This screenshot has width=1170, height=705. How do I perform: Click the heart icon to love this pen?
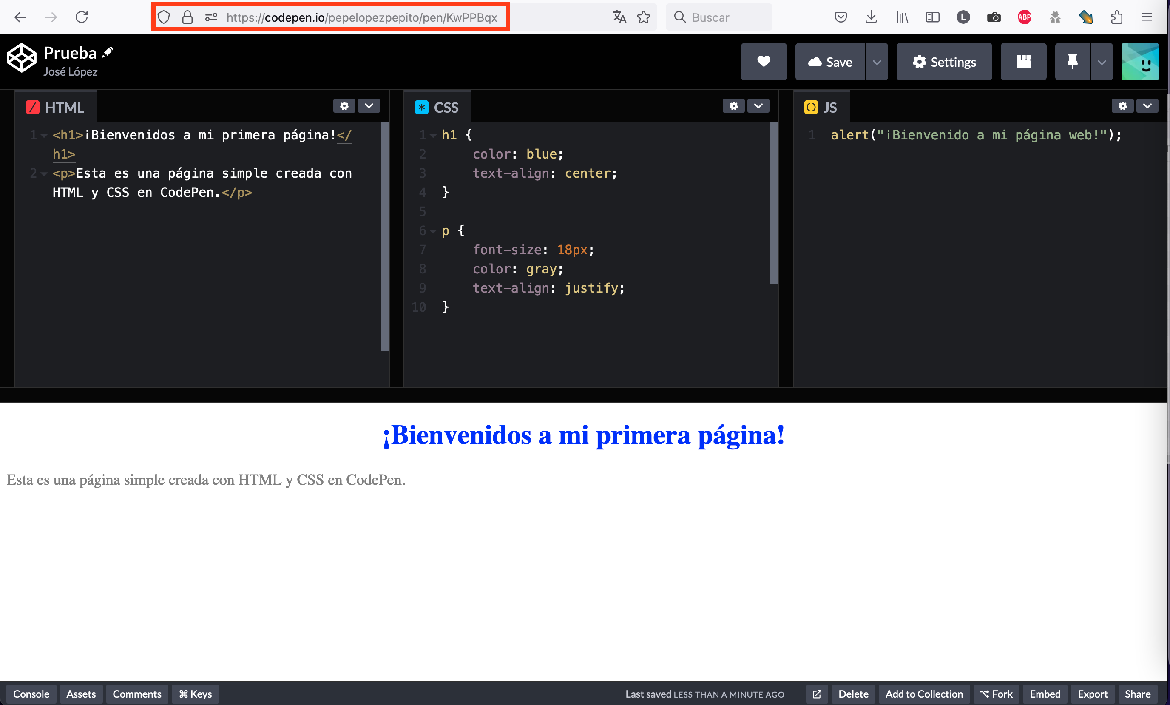[x=763, y=62]
